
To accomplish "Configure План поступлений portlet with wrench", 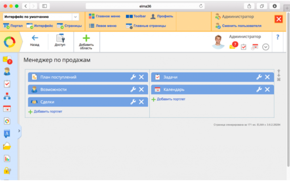I will coord(133,77).
